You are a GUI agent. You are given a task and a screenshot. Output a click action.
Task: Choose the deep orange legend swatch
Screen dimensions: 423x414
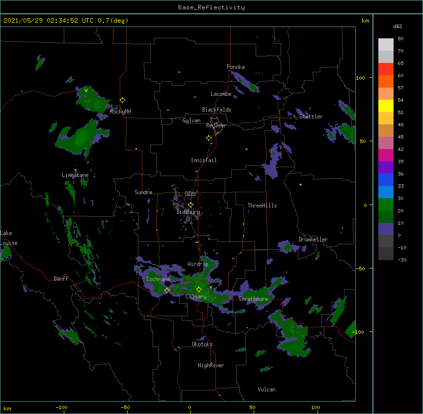click(386, 81)
